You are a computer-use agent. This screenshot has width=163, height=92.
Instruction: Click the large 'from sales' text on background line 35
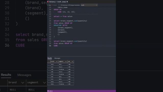point(27,40)
